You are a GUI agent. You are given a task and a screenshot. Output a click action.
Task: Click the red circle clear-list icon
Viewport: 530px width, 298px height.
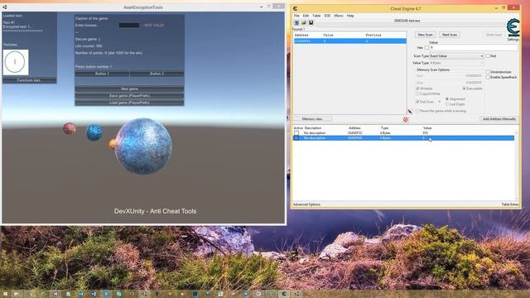tap(405, 119)
